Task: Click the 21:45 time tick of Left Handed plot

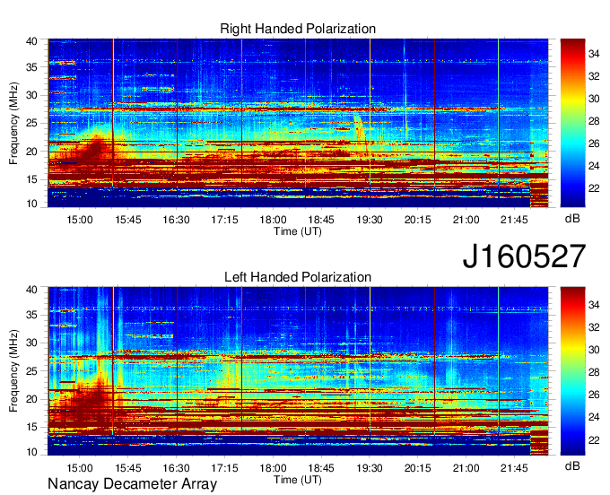Action: click(x=514, y=468)
